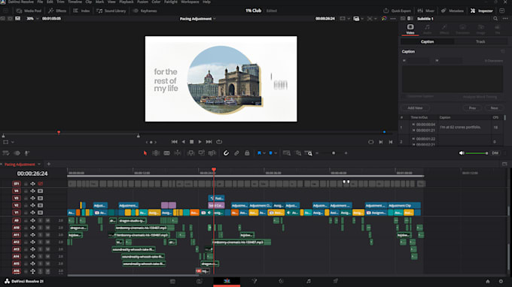Mute track A10 with M button
Image resolution: width=512 pixels, height=287 pixels.
pyautogui.click(x=47, y=228)
